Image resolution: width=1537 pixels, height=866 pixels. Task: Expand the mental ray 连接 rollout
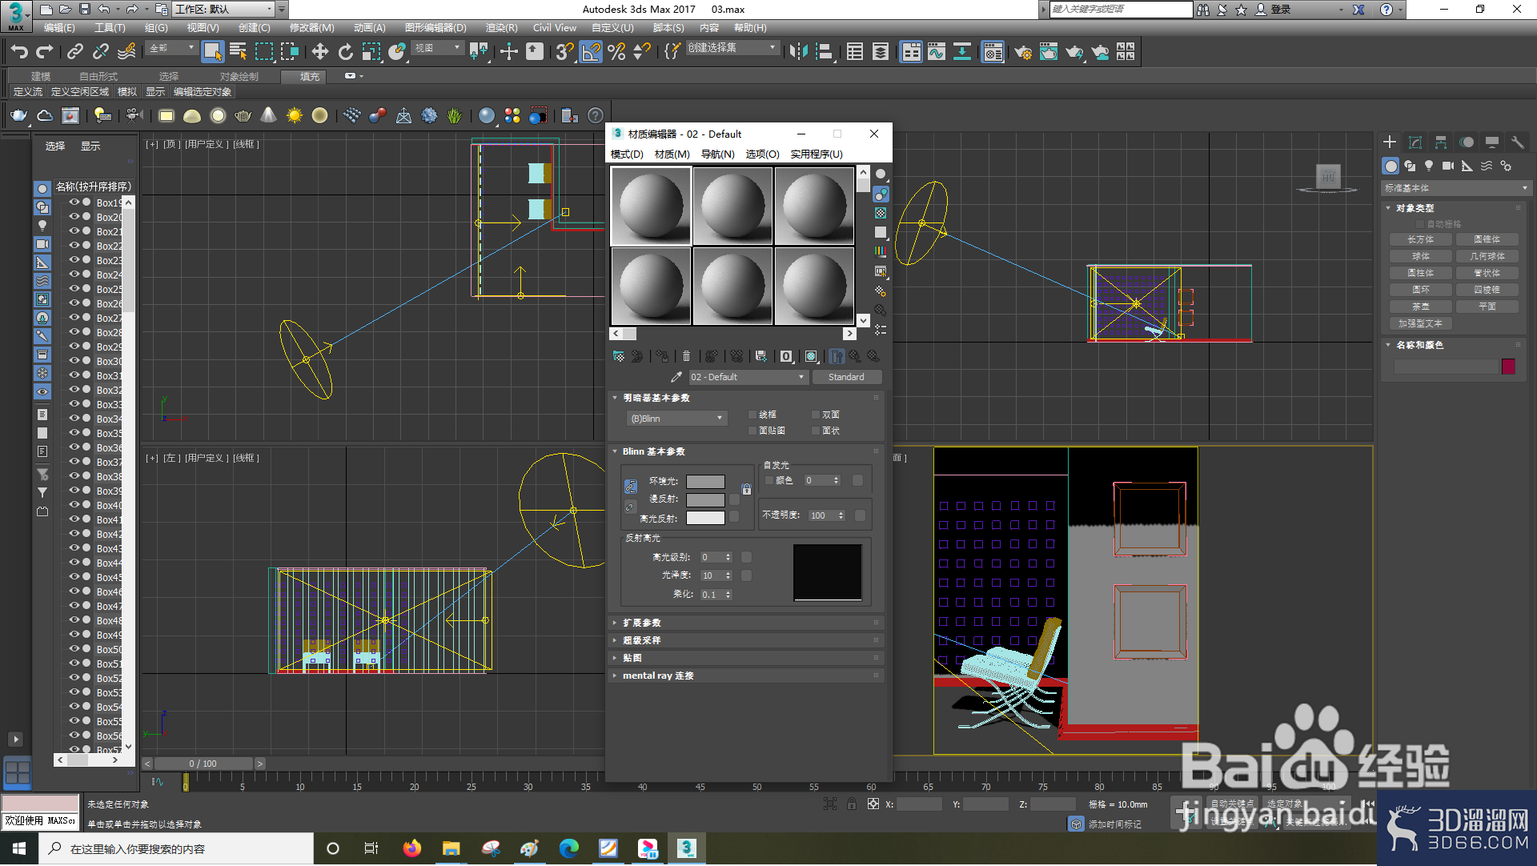[x=746, y=676]
